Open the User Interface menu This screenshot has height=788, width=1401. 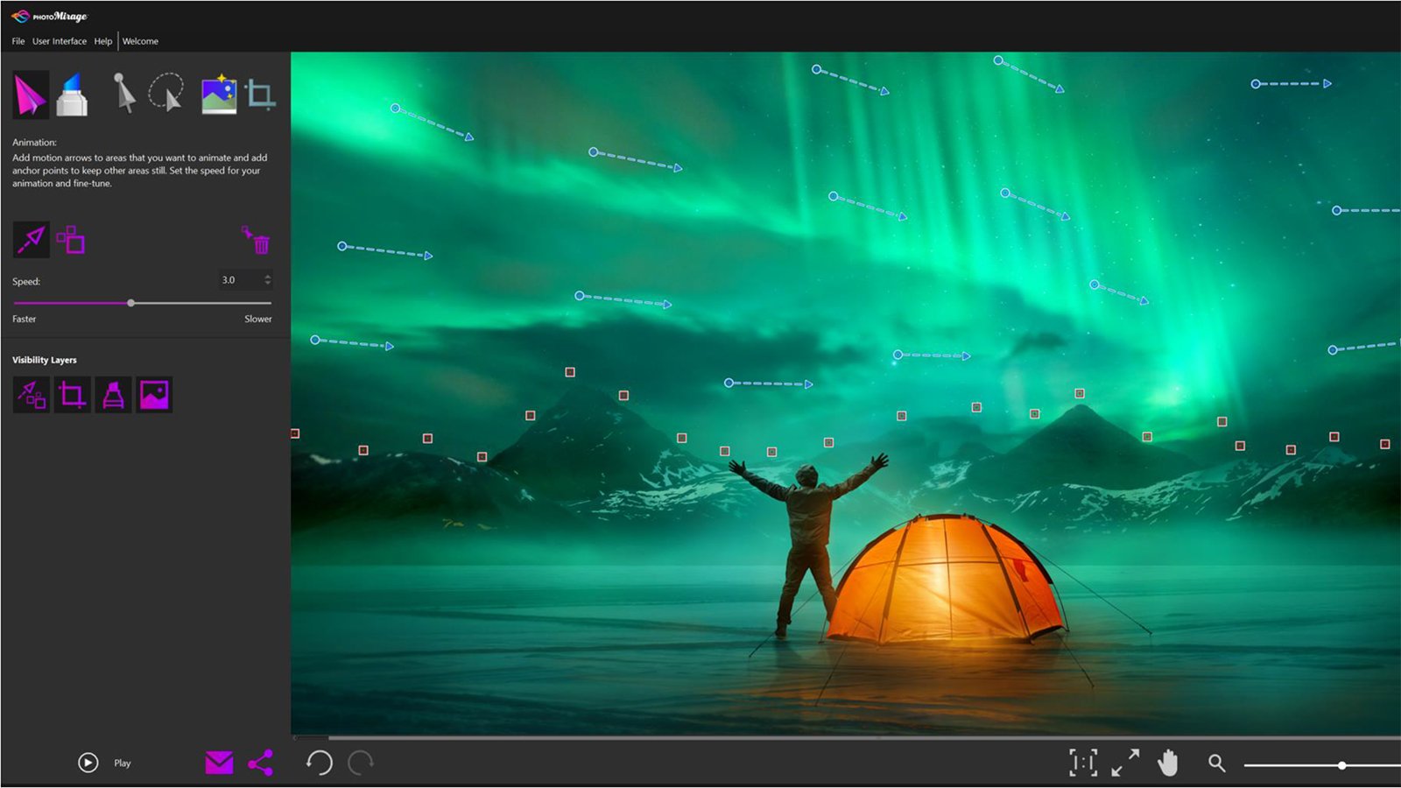click(x=60, y=41)
